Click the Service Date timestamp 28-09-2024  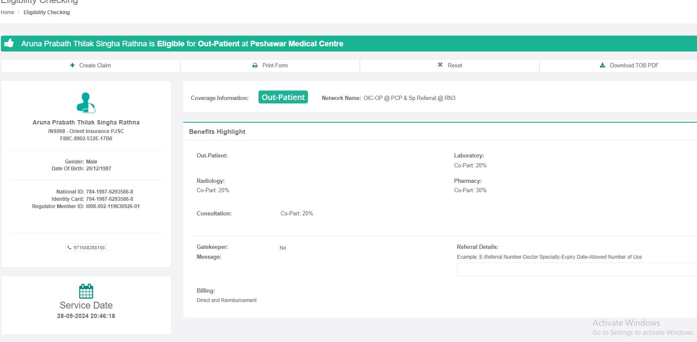coord(86,316)
